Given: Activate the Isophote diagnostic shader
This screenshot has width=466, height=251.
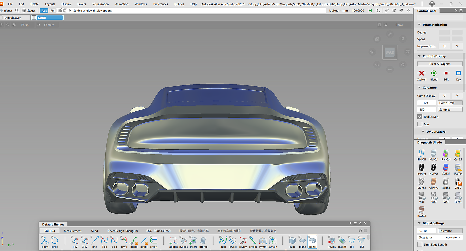Looking at the screenshot, I should 446,182.
